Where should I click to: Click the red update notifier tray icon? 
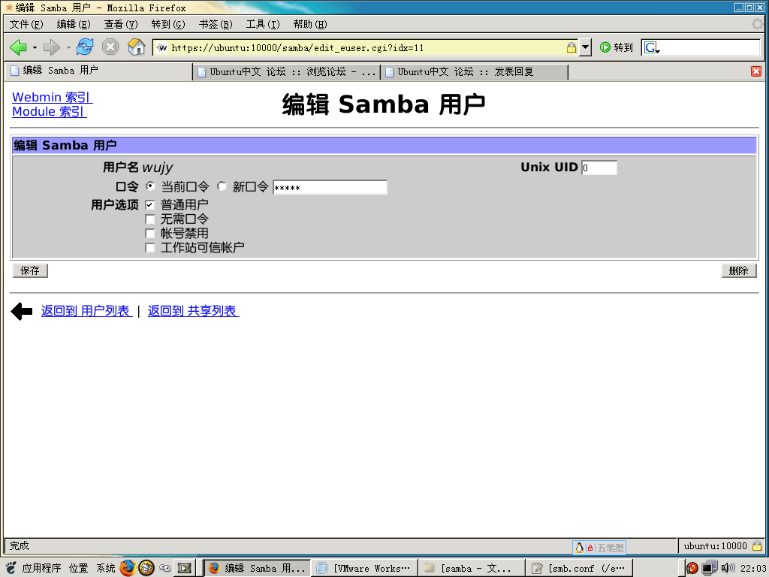click(692, 568)
